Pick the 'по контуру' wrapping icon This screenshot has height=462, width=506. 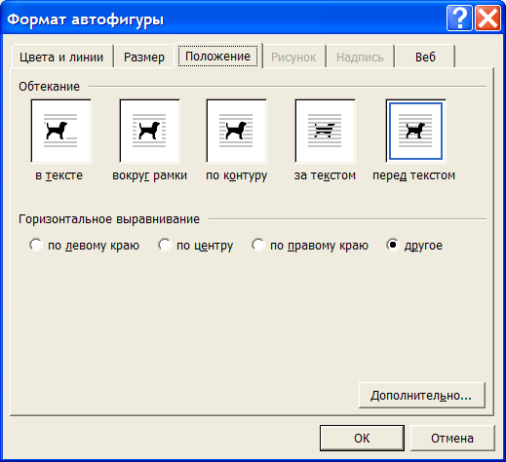click(x=236, y=131)
